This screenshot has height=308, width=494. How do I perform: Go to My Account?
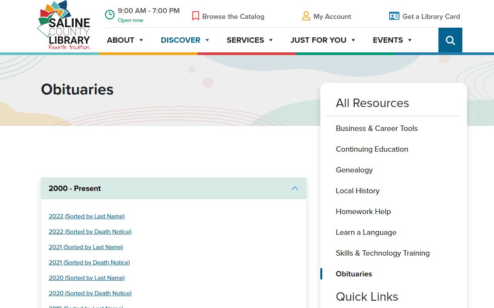click(332, 17)
